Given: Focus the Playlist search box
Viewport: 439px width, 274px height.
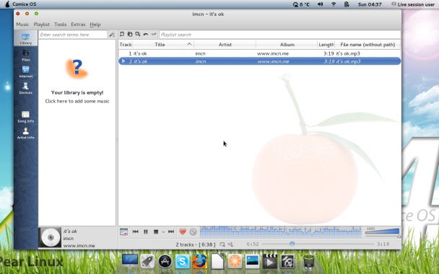Looking at the screenshot, I should point(279,35).
